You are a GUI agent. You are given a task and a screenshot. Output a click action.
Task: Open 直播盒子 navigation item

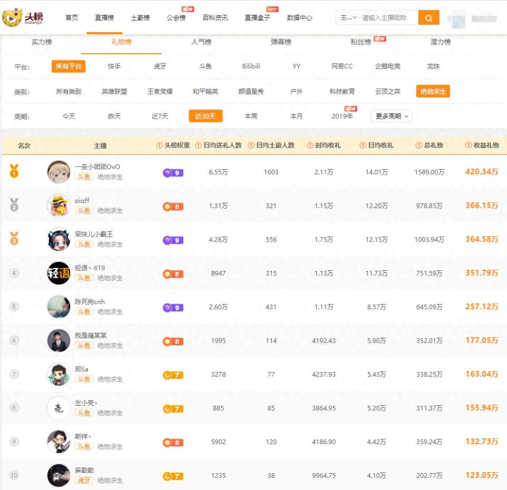click(x=257, y=17)
